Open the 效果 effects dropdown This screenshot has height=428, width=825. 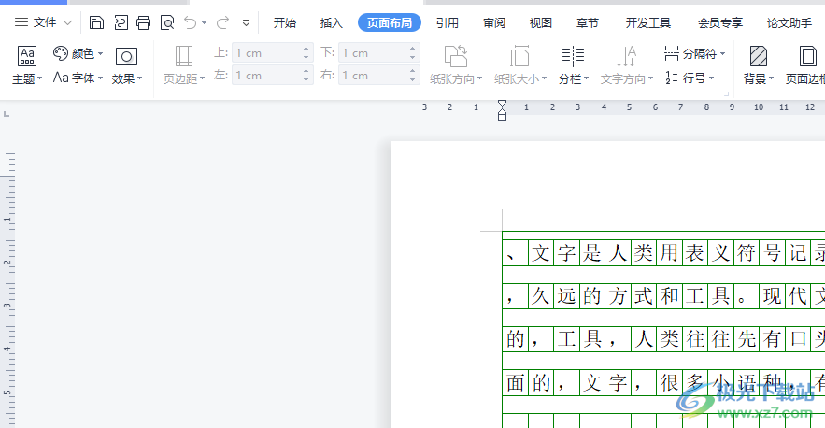pos(126,65)
